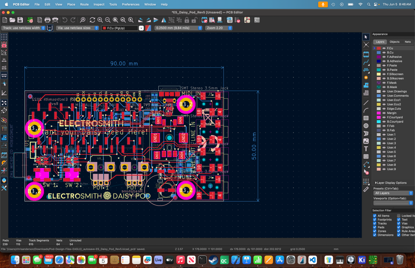415x268 pixels.
Task: Select the Add Image tool
Action: point(366,141)
